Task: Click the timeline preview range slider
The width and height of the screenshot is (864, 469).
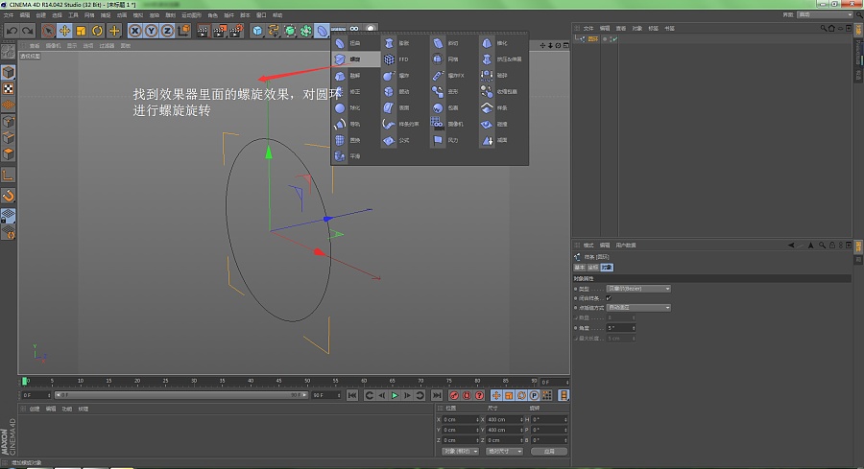Action: [180, 395]
